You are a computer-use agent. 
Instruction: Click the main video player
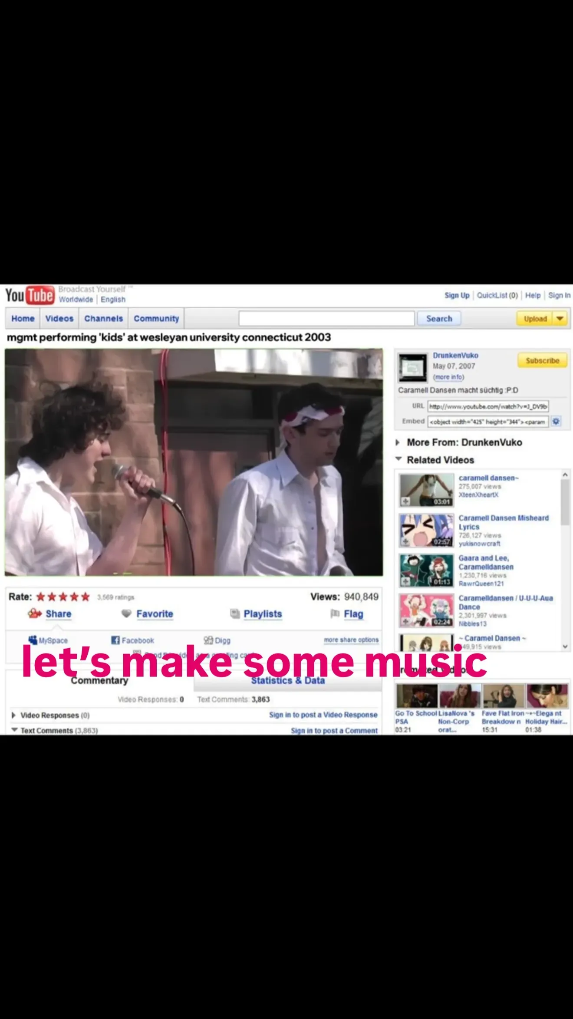tap(194, 462)
